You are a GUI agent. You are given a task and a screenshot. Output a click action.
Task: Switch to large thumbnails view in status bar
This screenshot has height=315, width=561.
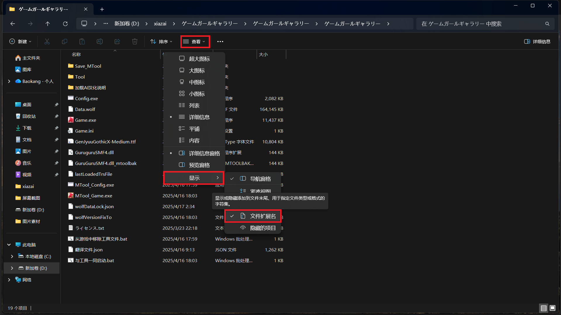(x=553, y=308)
